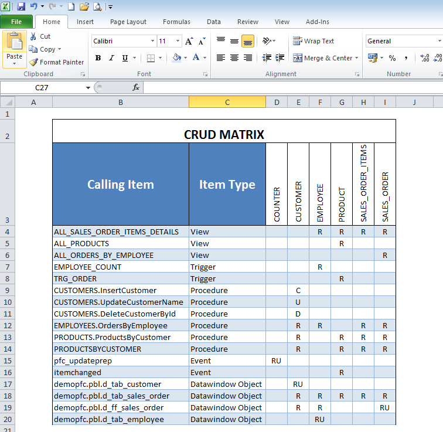Click the Save icon in quick access toolbar
Viewport: 443px width, 432px height.
click(21, 7)
